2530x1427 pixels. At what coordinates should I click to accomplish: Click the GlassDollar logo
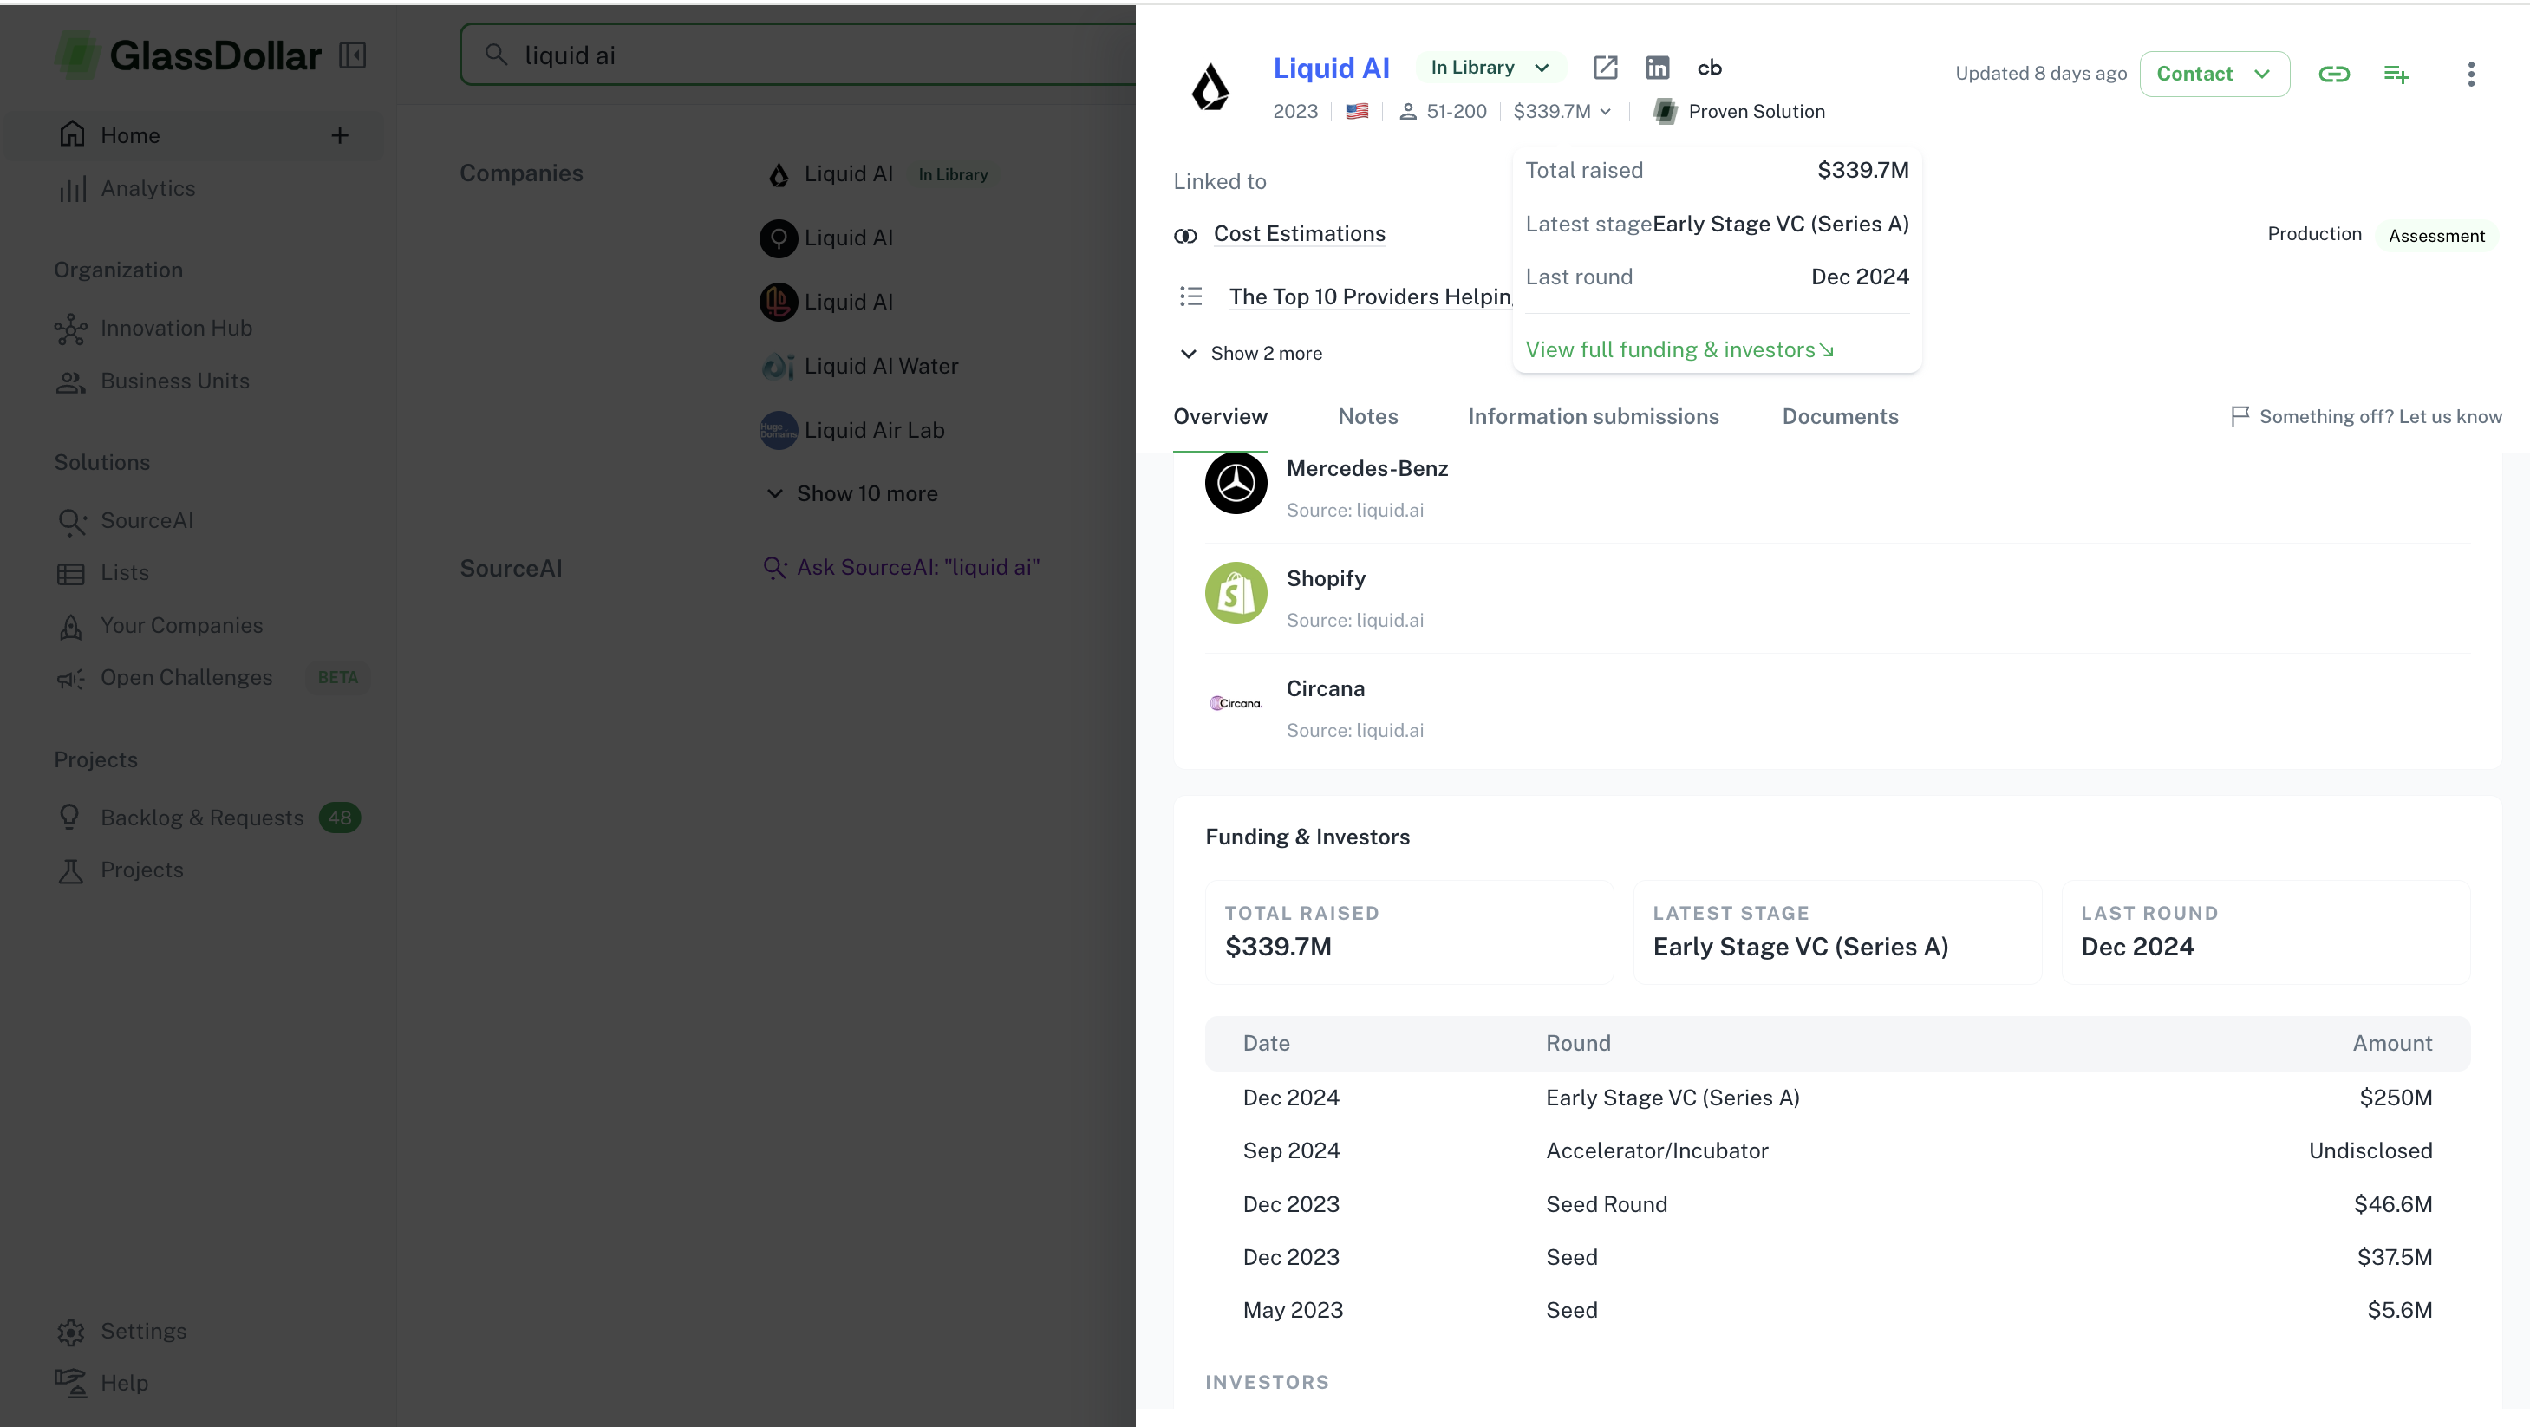click(187, 56)
